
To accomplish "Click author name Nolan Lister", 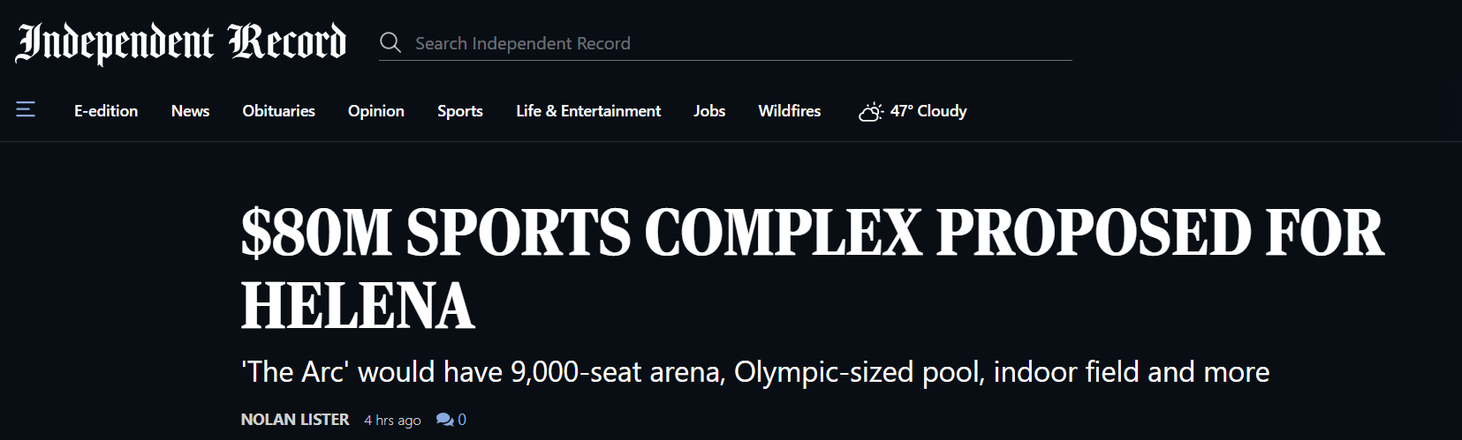I will [x=295, y=420].
